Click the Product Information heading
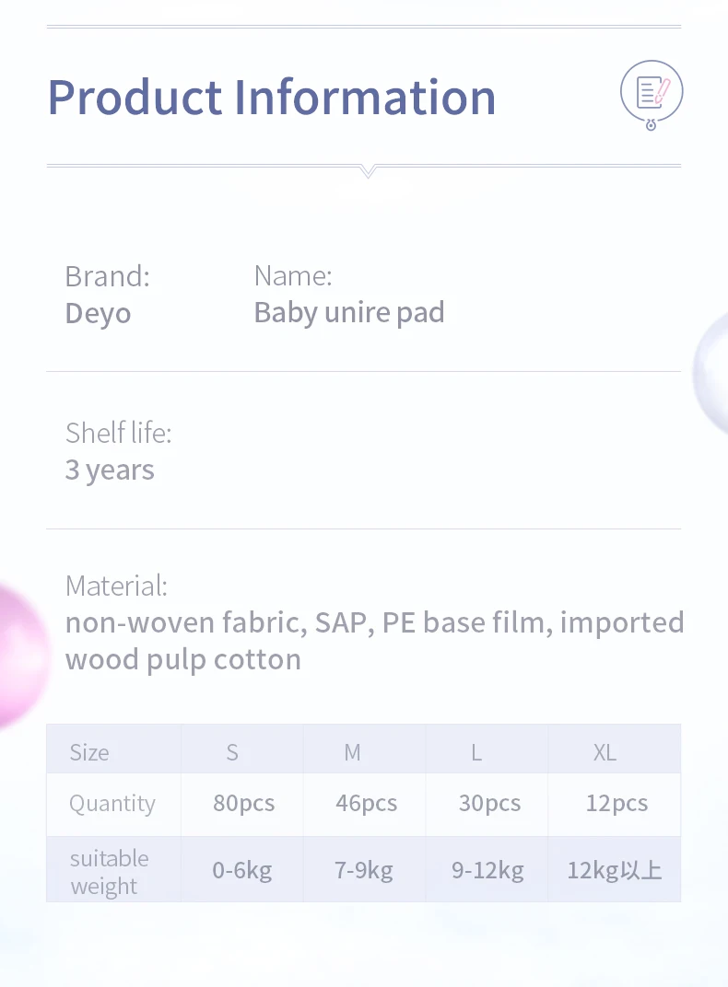 click(x=272, y=97)
